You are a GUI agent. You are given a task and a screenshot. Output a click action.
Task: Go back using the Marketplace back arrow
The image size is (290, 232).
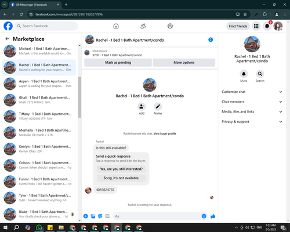point(7,39)
